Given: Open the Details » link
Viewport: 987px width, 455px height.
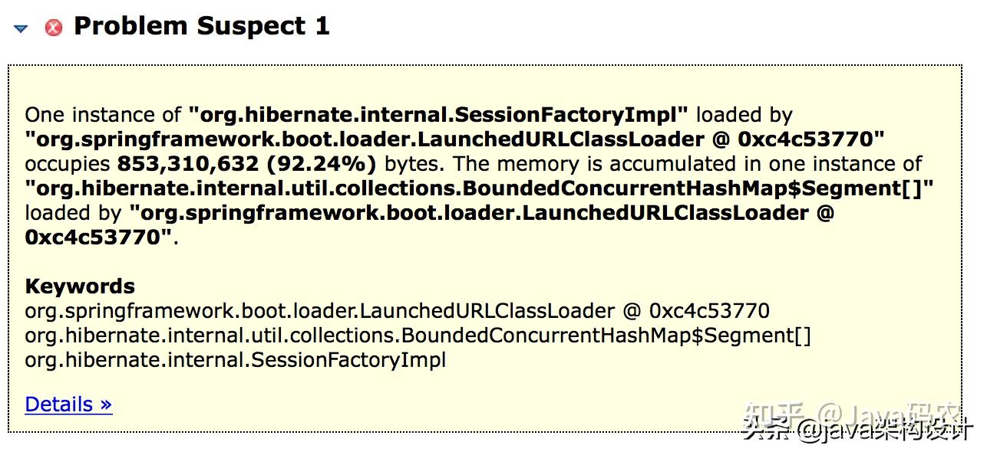Looking at the screenshot, I should (68, 404).
